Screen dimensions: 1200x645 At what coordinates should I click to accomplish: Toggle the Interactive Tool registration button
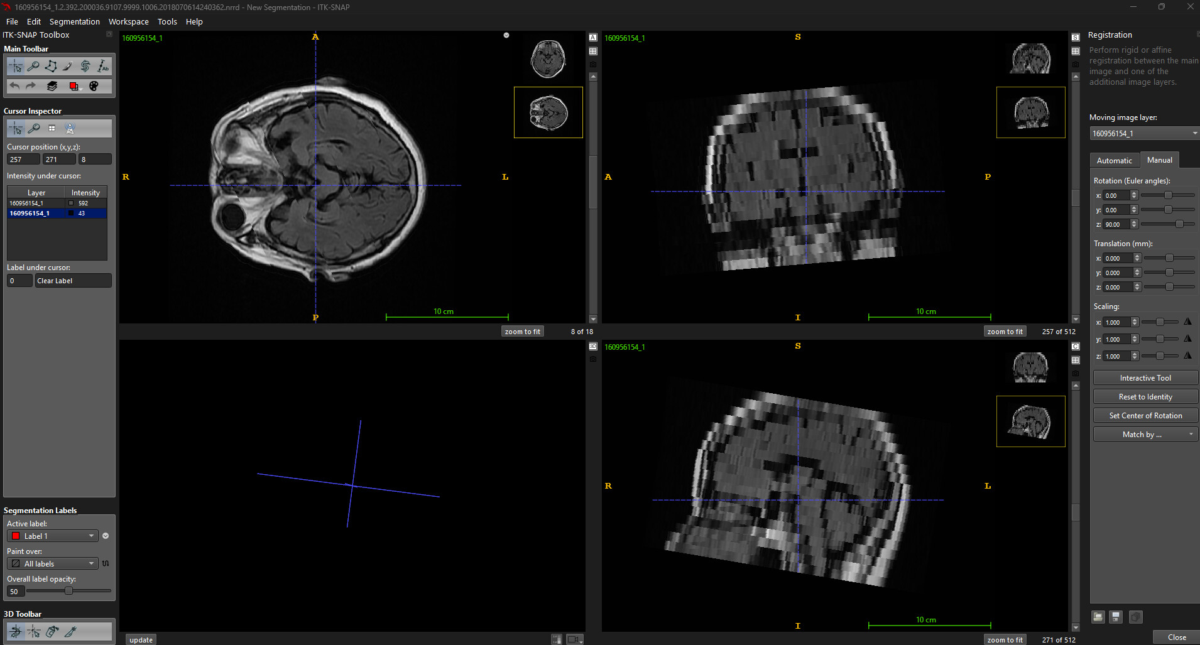click(1145, 378)
